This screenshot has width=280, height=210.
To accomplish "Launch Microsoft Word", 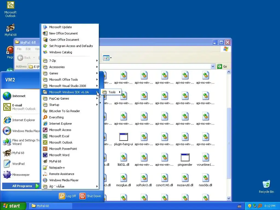I will (70, 155).
